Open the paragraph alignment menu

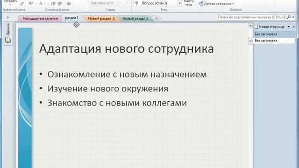[x=70, y=3]
